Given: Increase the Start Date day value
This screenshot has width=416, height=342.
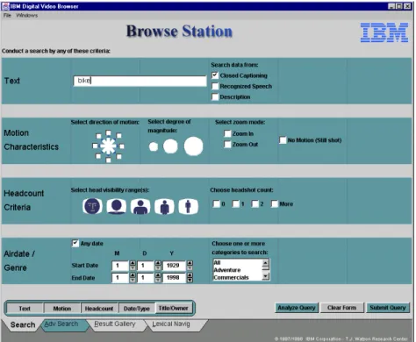Looking at the screenshot, I should pos(158,263).
